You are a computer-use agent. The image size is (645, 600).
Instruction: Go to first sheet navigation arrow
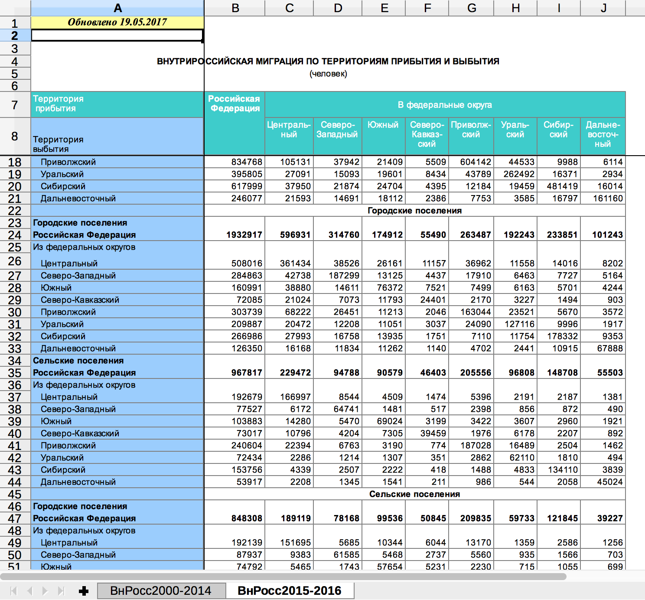13,591
